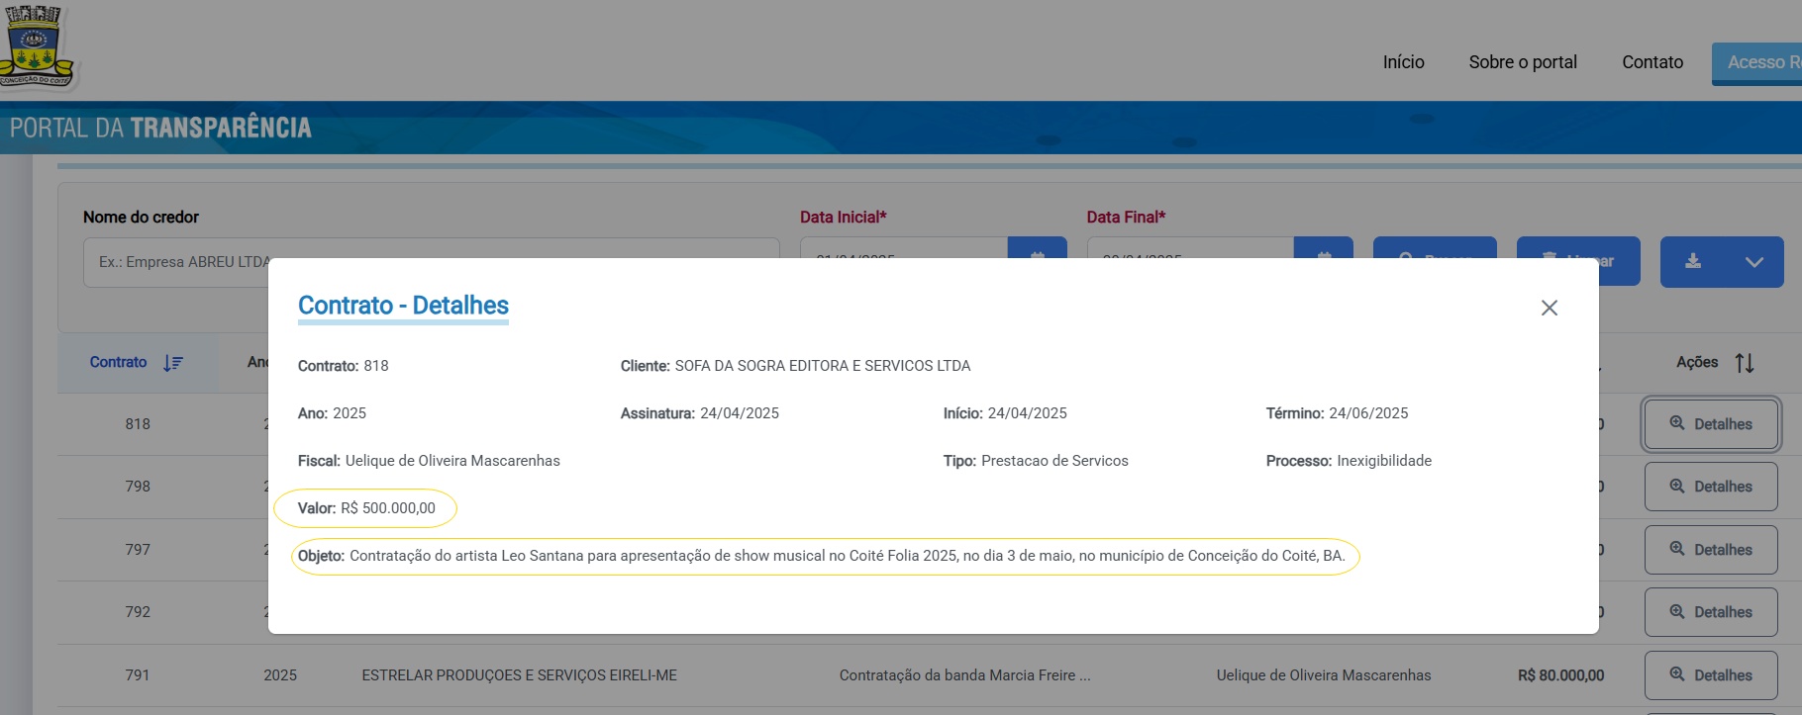
Task: Click the municipality coat of arms logo
Action: click(x=36, y=45)
